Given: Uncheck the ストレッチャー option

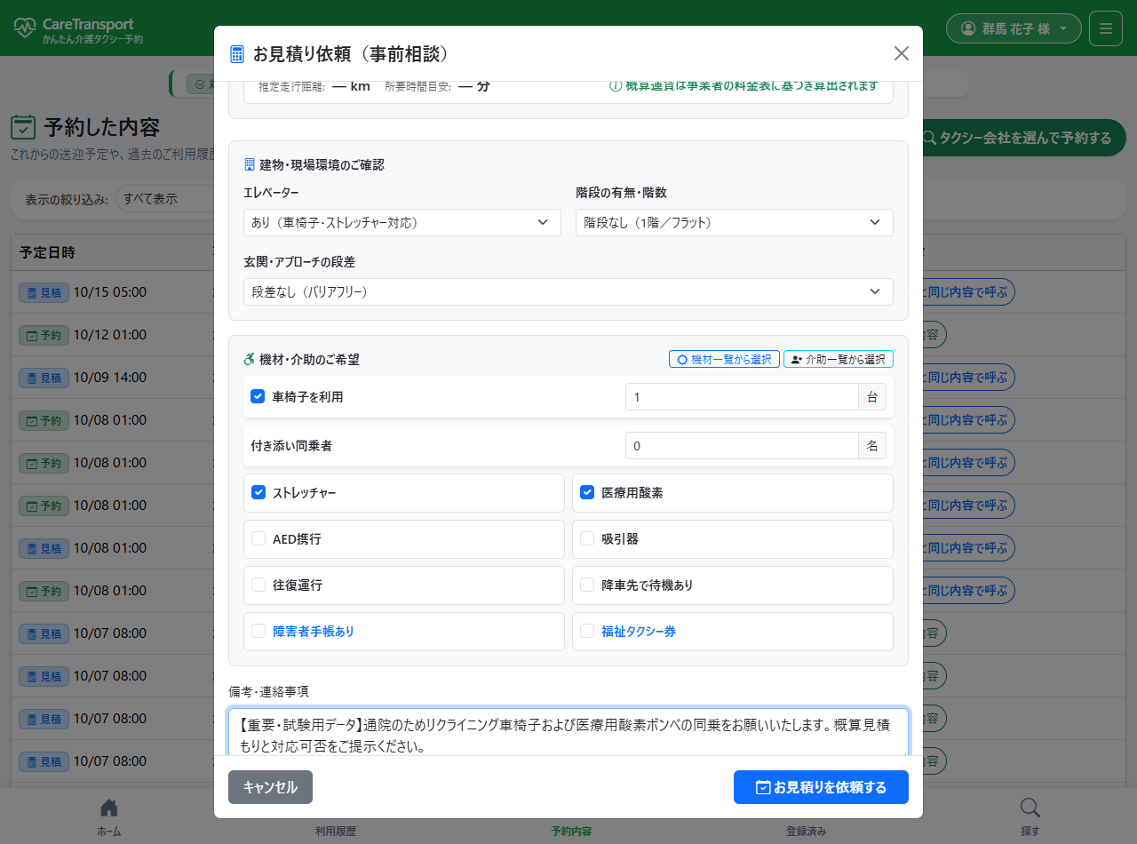Looking at the screenshot, I should (x=258, y=492).
